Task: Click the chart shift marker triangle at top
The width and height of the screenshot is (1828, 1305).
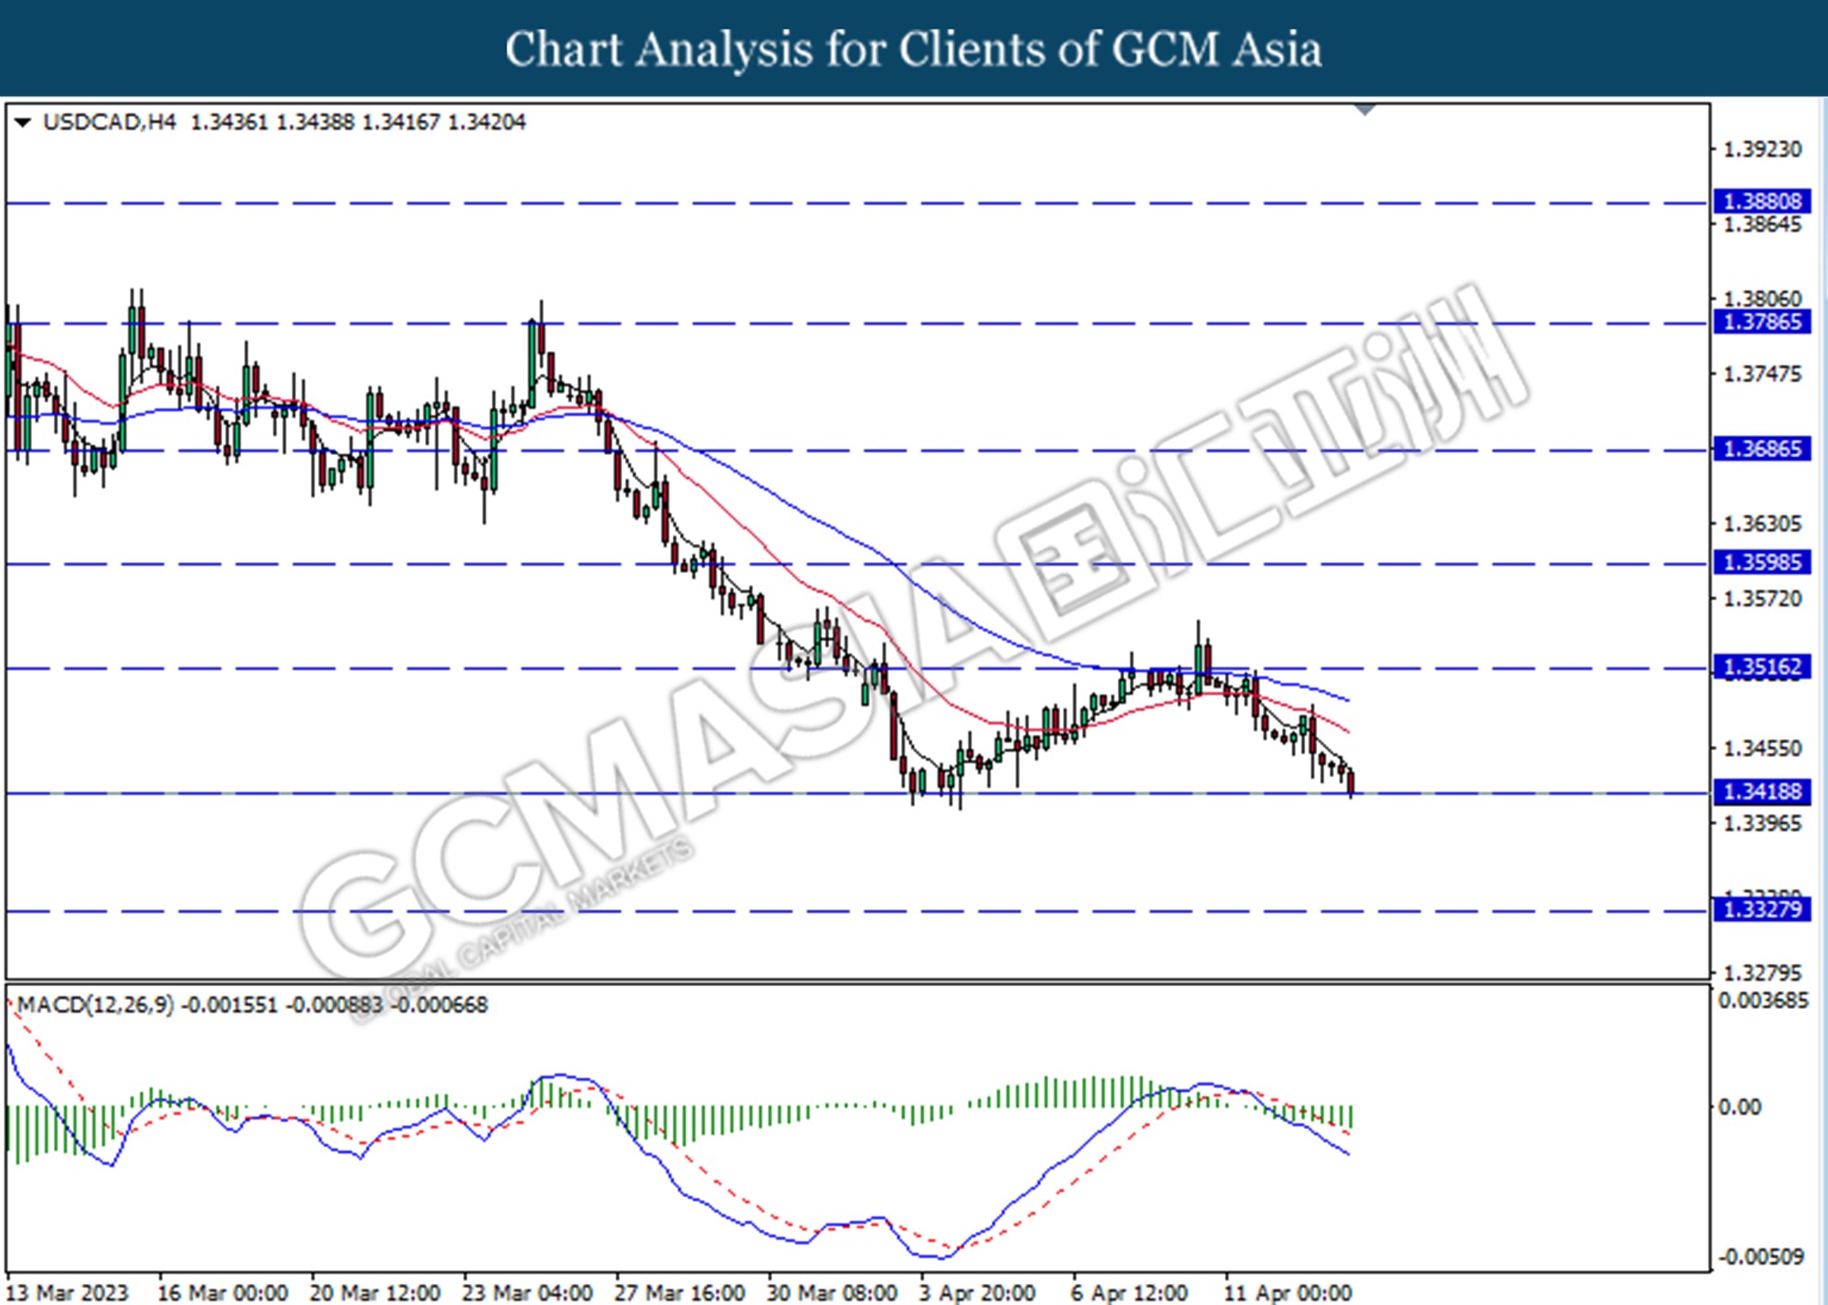Action: coord(1365,111)
